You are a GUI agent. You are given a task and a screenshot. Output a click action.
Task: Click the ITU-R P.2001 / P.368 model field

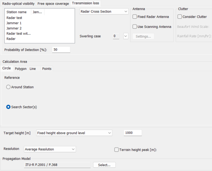coord(57,165)
